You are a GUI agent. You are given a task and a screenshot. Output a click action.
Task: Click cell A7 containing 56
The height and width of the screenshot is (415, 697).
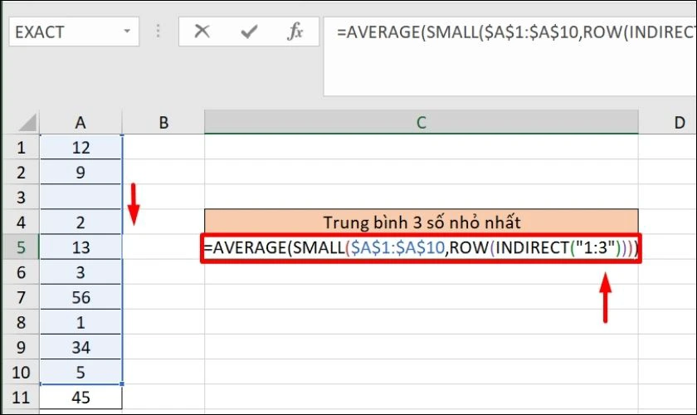point(81,297)
